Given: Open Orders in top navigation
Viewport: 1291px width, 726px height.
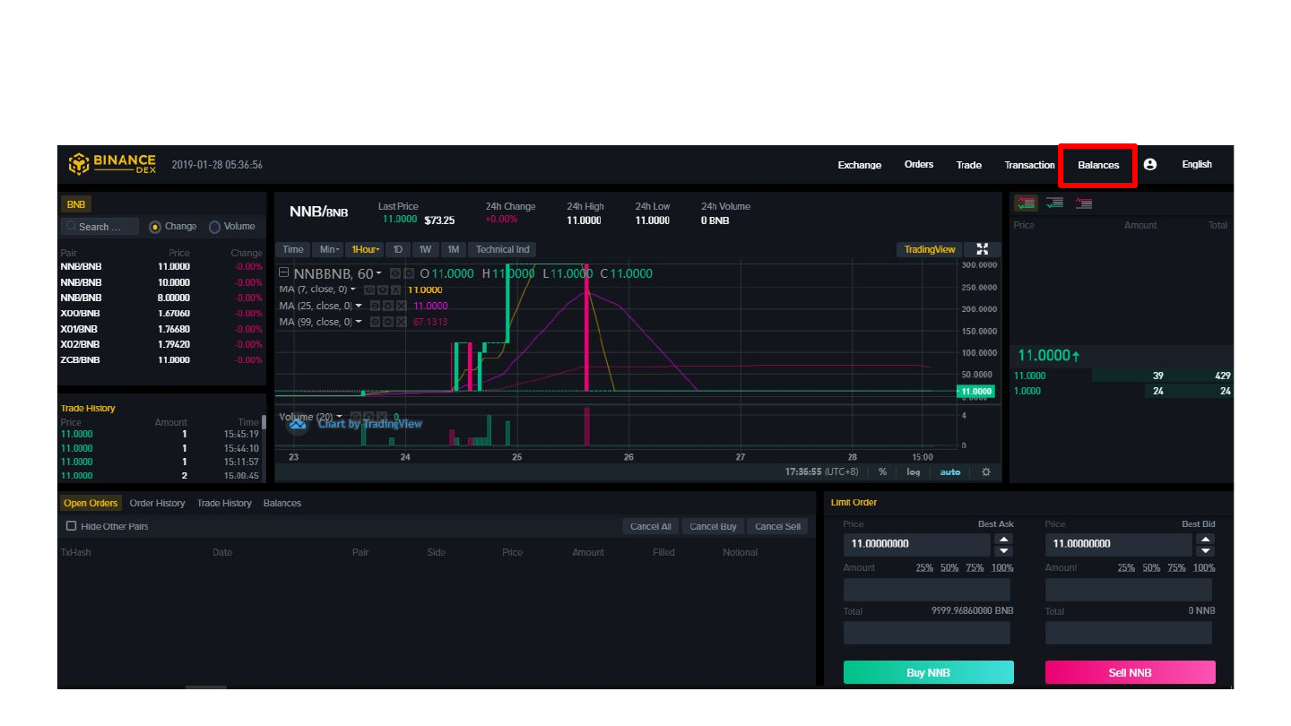Looking at the screenshot, I should (x=919, y=164).
